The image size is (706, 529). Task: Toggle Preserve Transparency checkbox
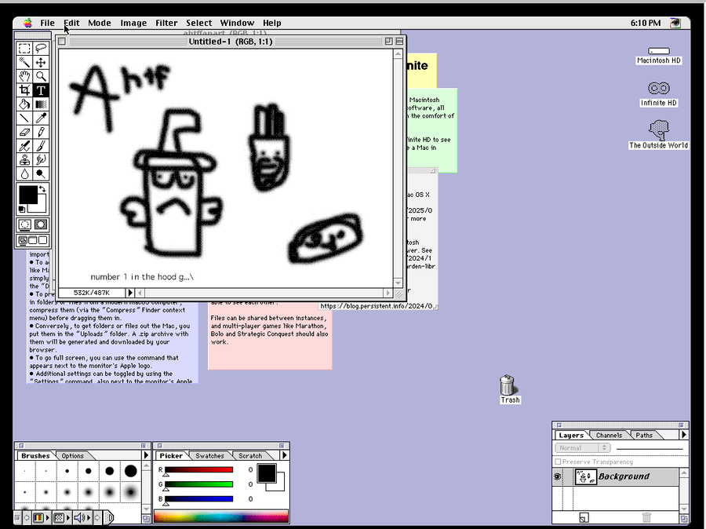point(558,462)
